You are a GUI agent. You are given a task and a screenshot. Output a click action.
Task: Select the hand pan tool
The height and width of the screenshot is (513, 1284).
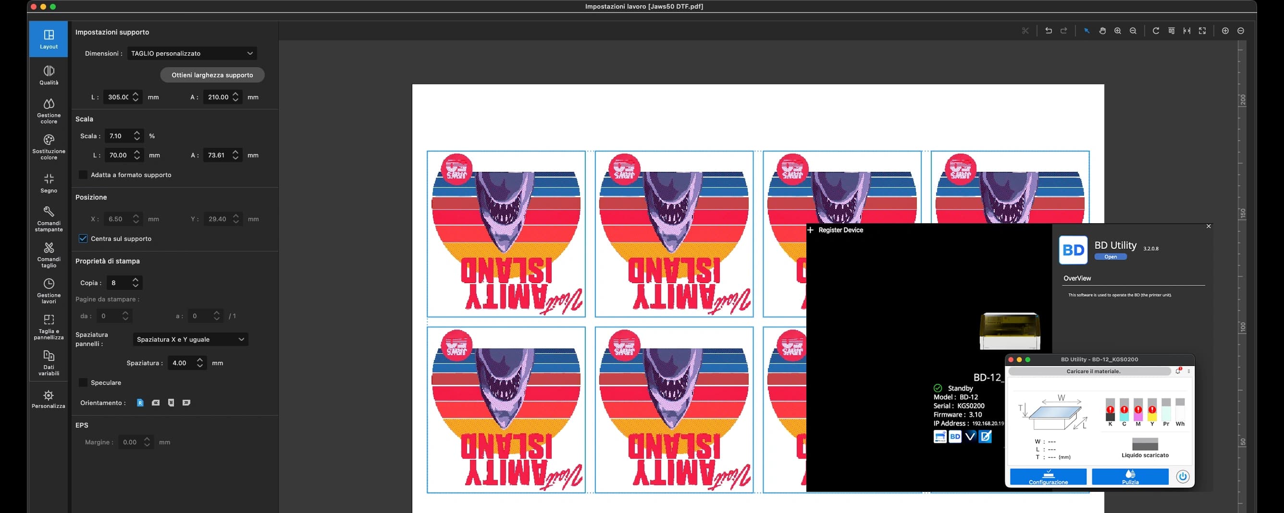(x=1102, y=31)
